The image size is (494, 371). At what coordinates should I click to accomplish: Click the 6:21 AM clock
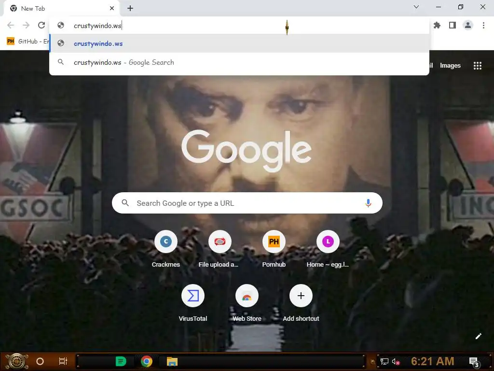[x=433, y=361]
